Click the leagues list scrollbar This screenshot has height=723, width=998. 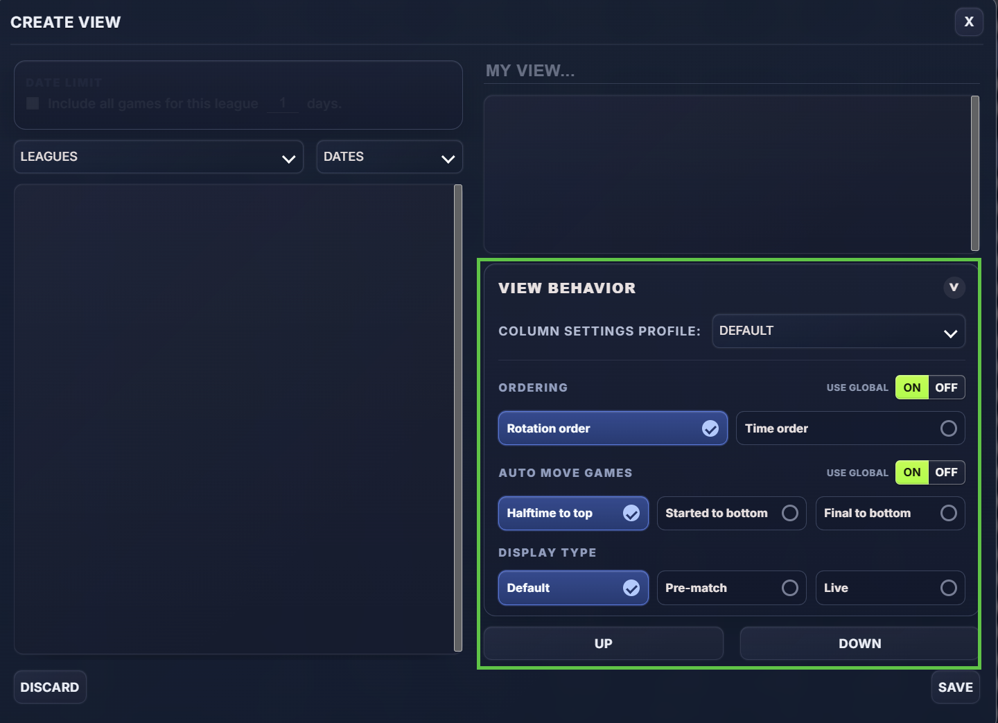pyautogui.click(x=457, y=418)
